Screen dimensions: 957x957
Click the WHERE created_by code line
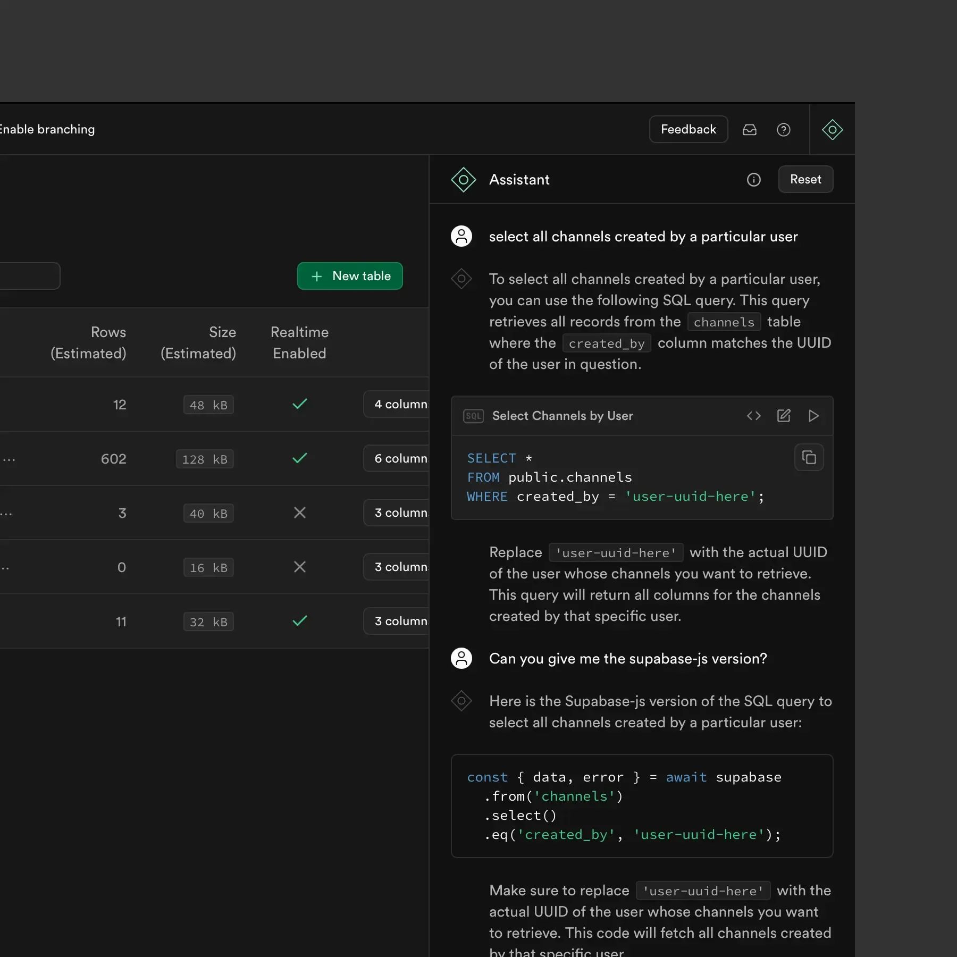pyautogui.click(x=616, y=497)
